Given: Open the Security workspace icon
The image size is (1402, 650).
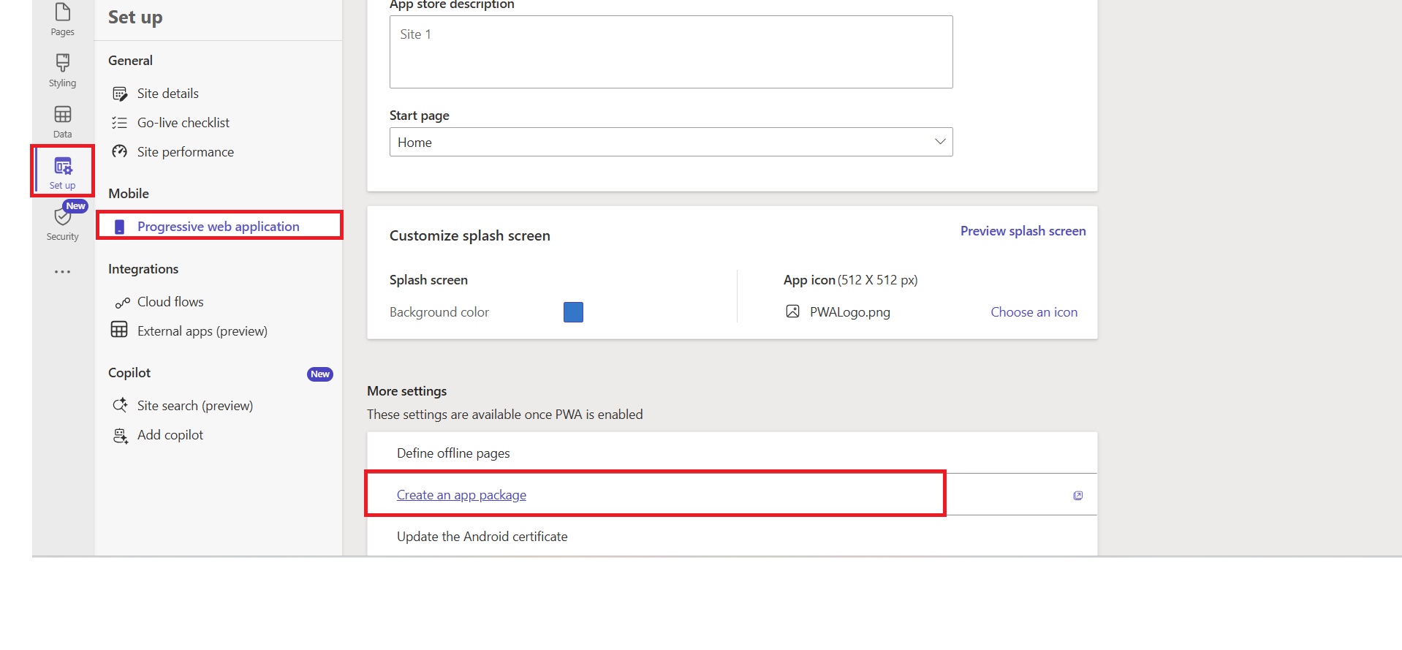Looking at the screenshot, I should (63, 222).
